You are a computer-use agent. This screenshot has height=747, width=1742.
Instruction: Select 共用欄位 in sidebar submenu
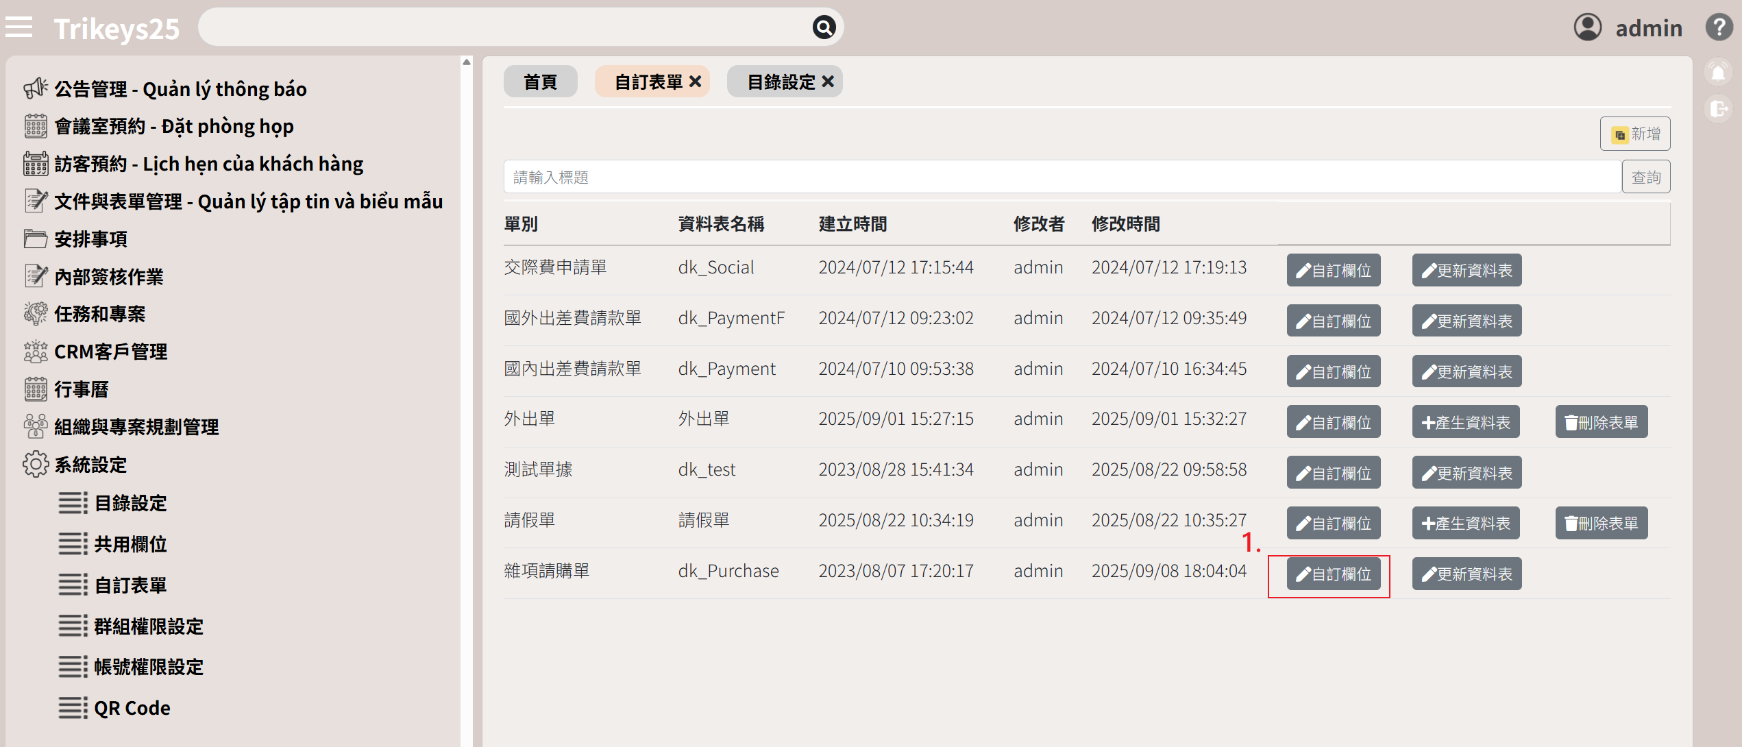tap(130, 544)
